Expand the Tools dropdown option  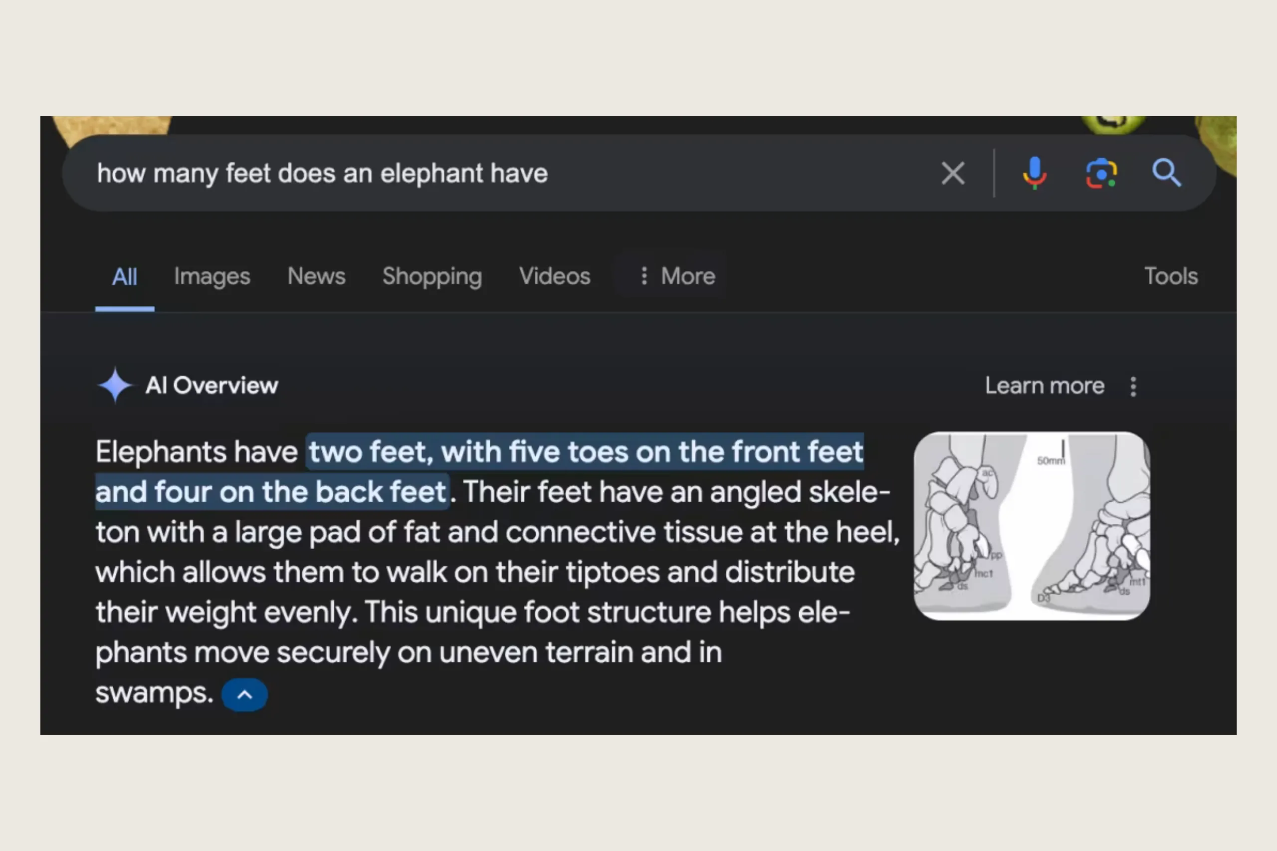point(1169,275)
